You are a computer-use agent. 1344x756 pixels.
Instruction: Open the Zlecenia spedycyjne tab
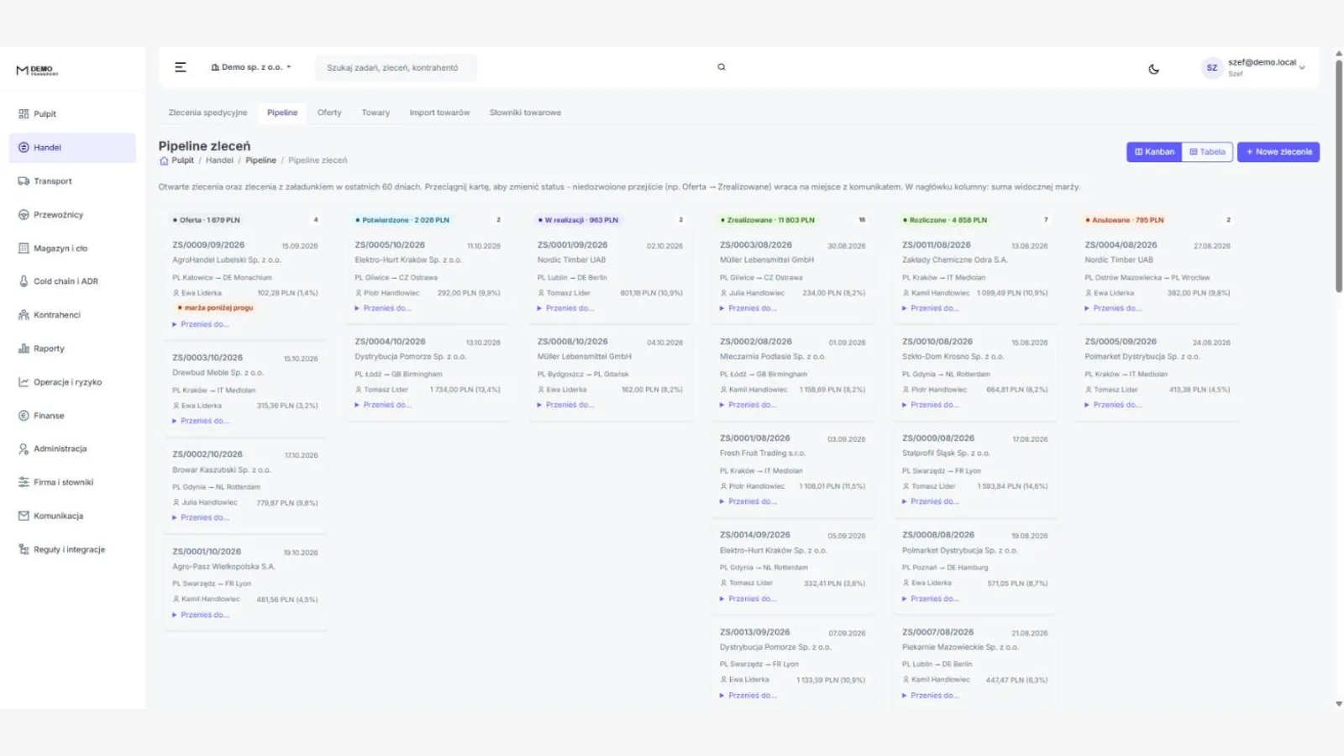click(207, 113)
